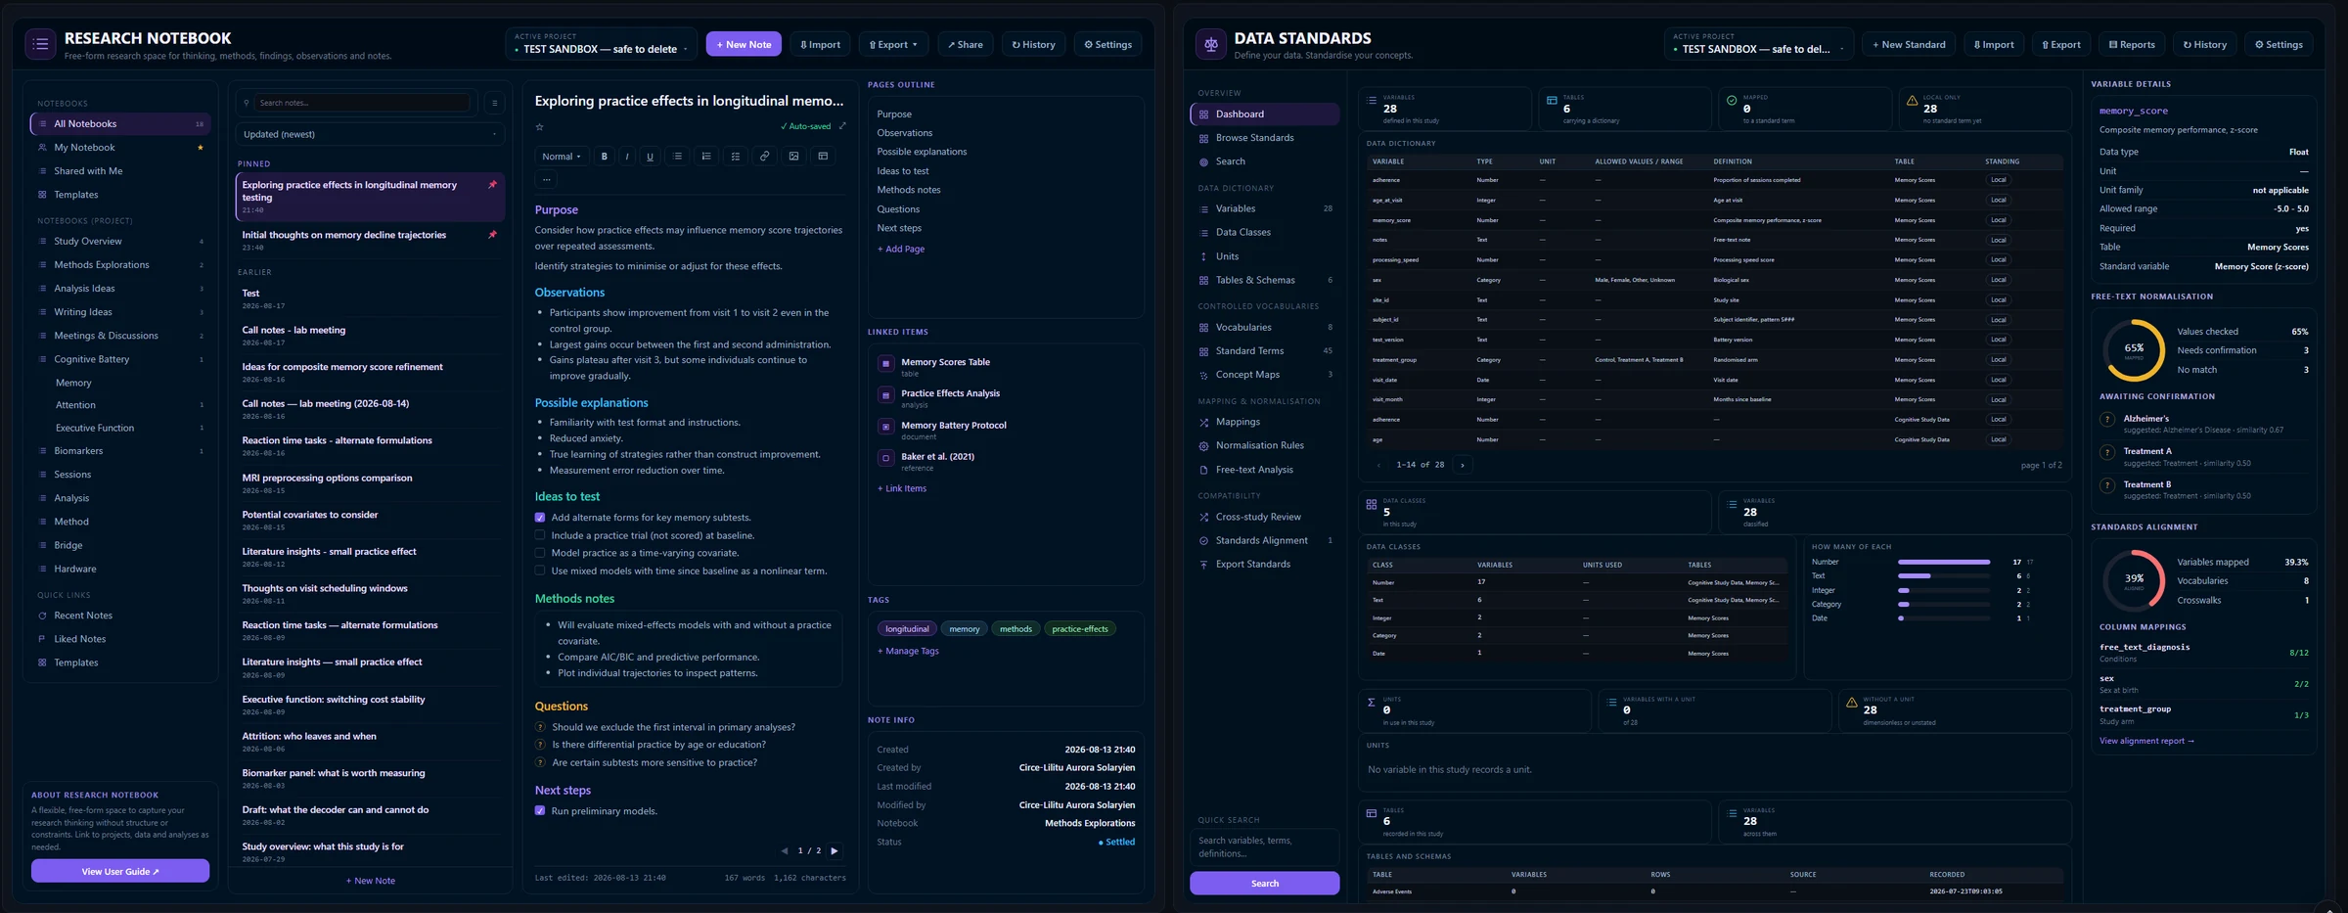Open Research Notebook active project selector
The height and width of the screenshot is (913, 2348).
tap(601, 44)
